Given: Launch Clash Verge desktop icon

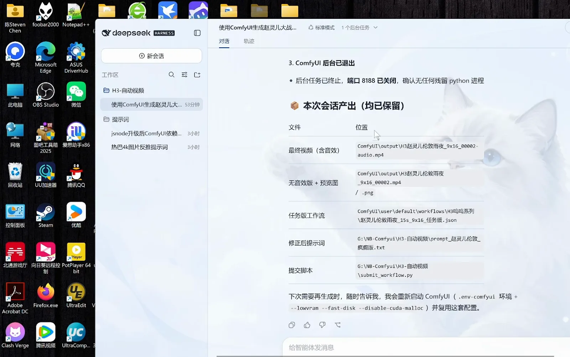Looking at the screenshot, I should click(x=15, y=336).
